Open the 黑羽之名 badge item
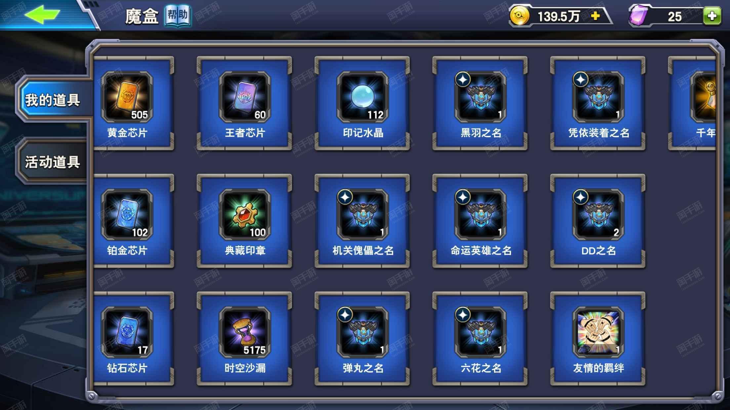The height and width of the screenshot is (410, 730). click(480, 103)
